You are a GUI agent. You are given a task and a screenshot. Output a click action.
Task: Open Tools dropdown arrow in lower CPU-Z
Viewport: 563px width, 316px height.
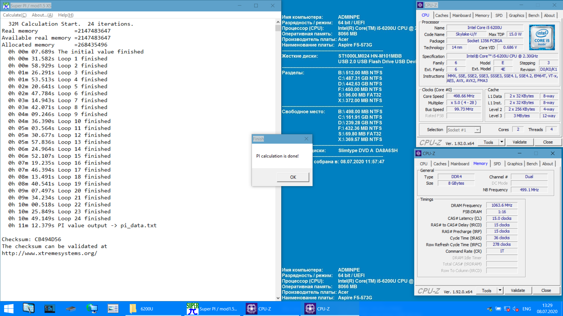click(500, 291)
